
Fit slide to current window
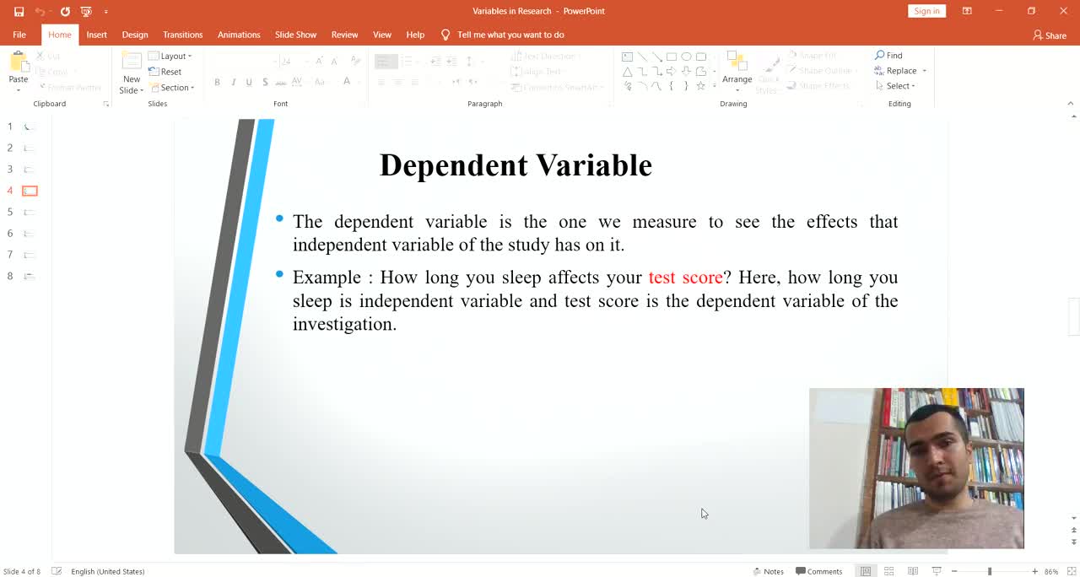(1071, 571)
